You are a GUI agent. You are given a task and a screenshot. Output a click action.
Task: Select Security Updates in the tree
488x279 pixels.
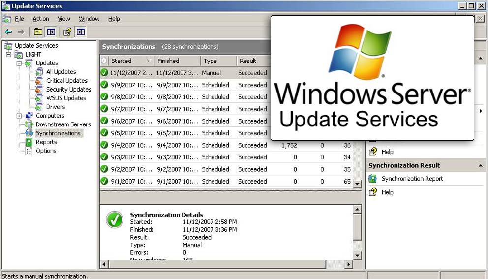69,90
